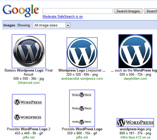The image size is (157, 140).
Task: Open Possible WordPress Logo 2 thumbnail
Action: [29, 110]
